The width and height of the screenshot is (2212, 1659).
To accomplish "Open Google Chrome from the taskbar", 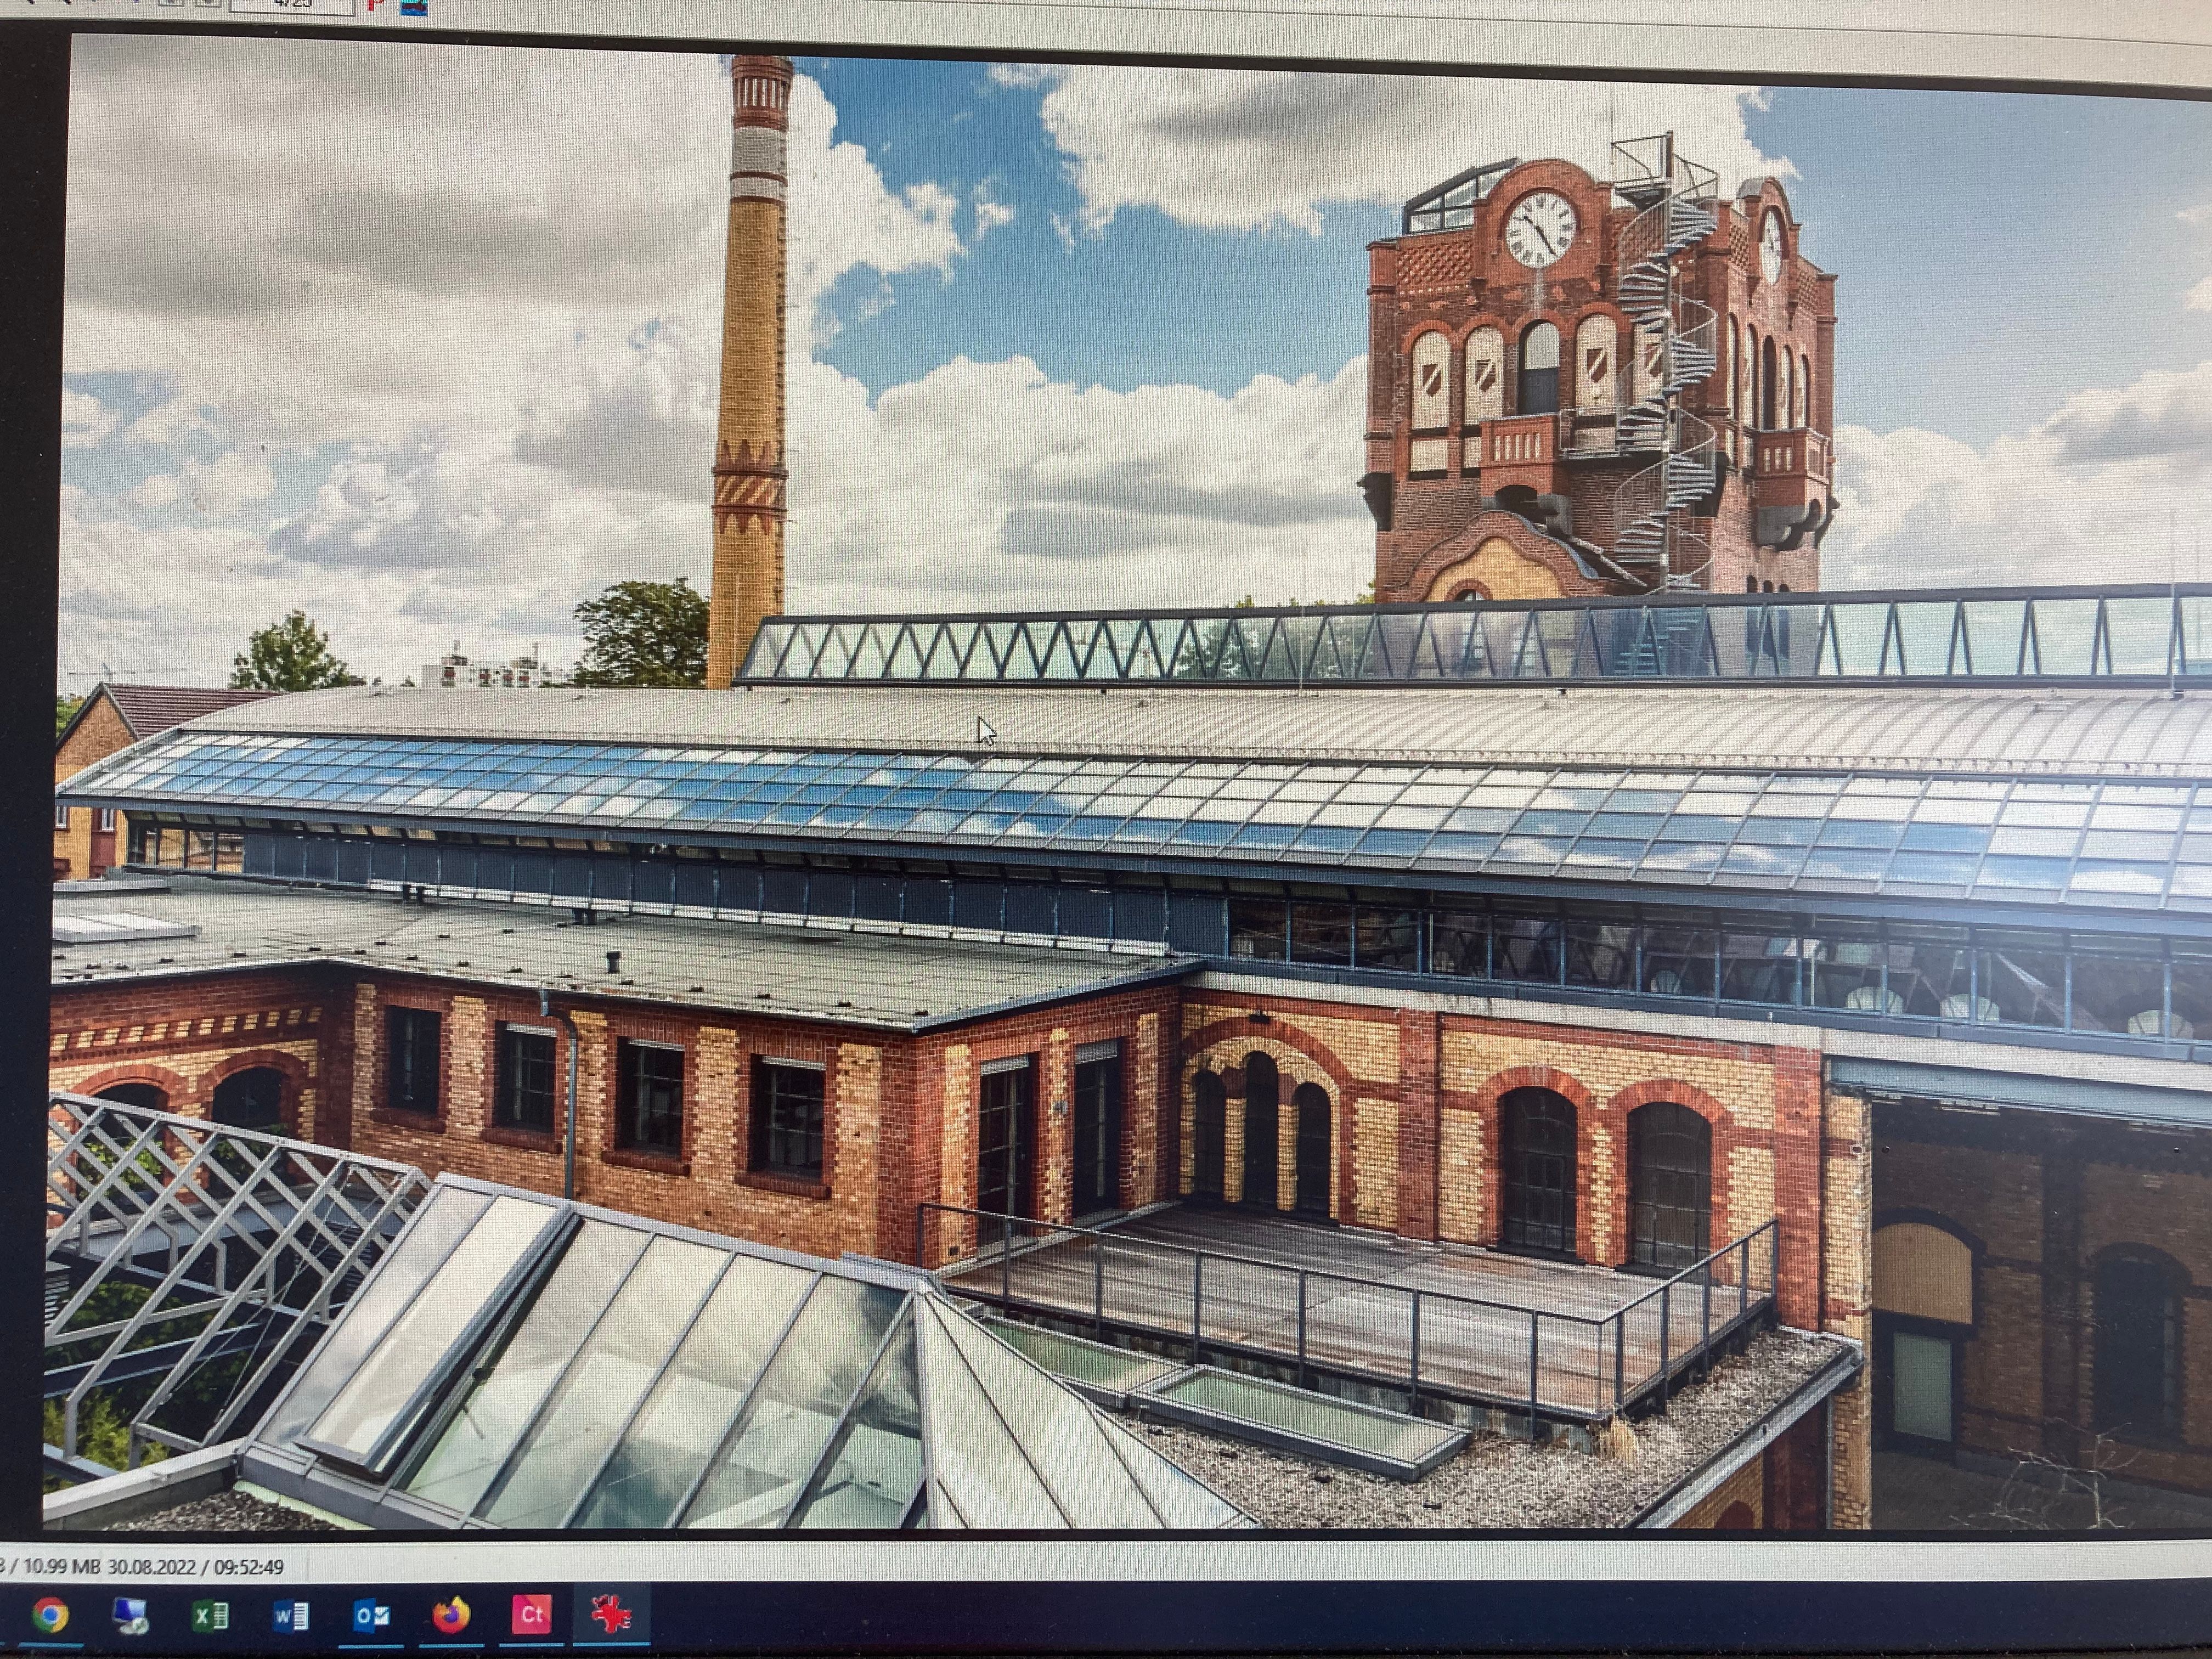I will click(50, 1616).
